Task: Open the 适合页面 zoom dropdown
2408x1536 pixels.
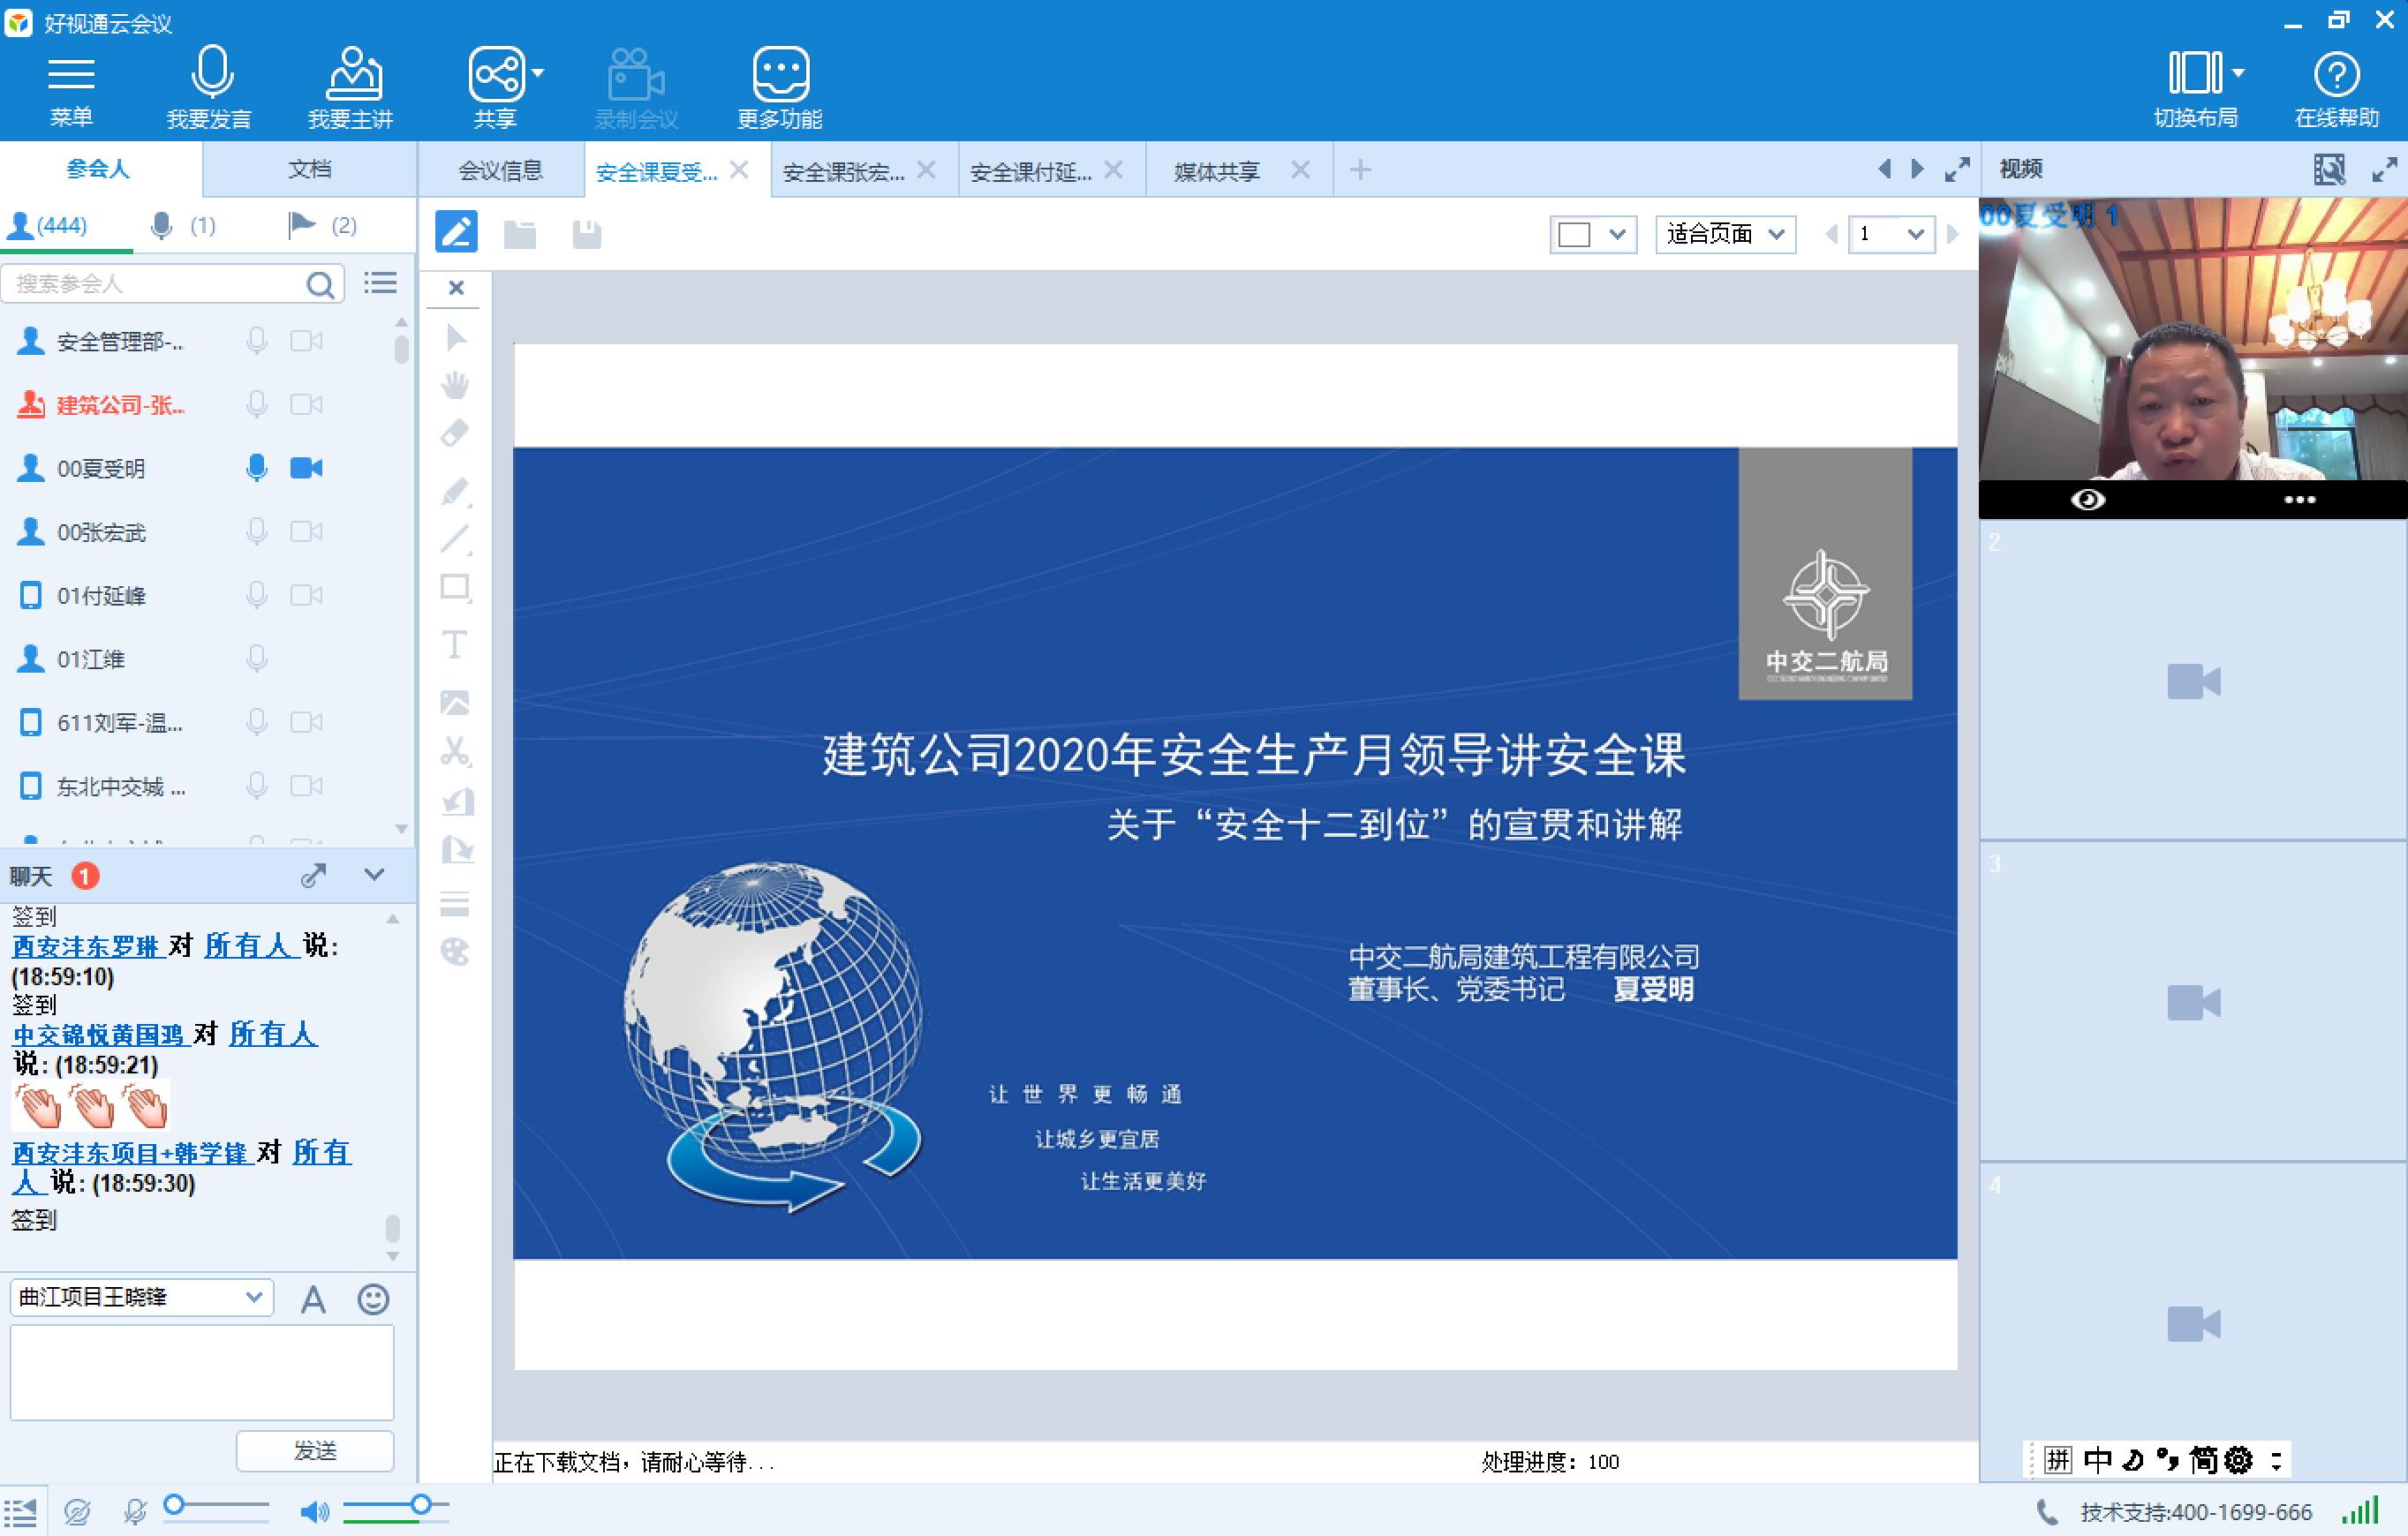Action: pyautogui.click(x=1725, y=234)
